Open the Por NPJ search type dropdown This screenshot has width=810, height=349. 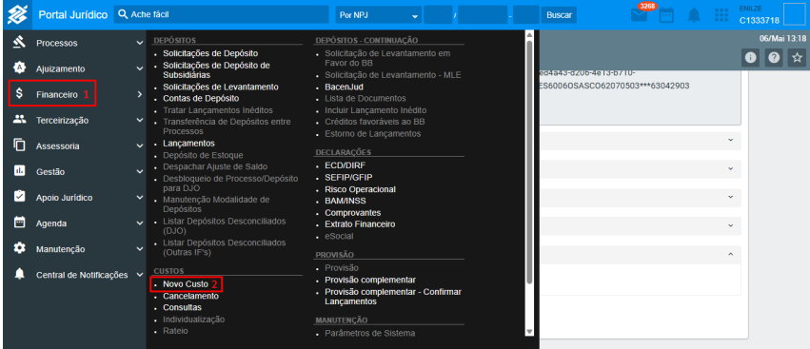tap(378, 15)
